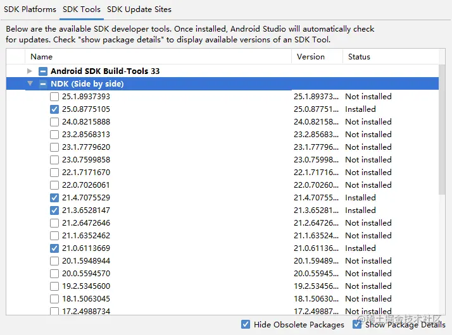Check NDK version 21.2.6472646 checkbox

54,223
